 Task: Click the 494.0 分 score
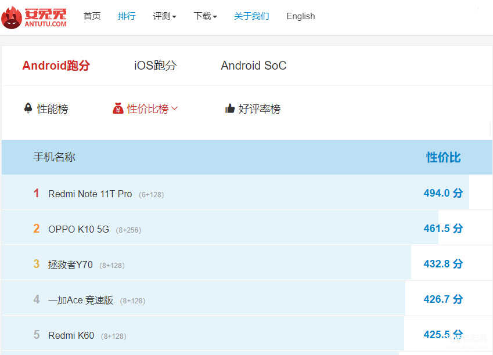click(x=443, y=193)
